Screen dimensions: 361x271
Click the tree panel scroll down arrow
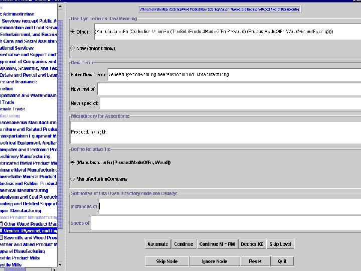tap(60, 264)
